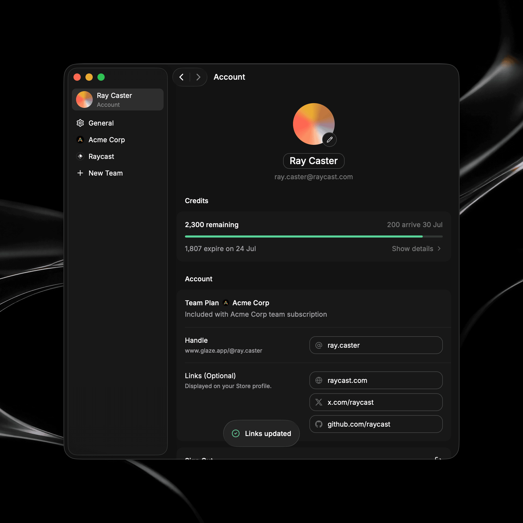Click the @ icon in Handle field
The width and height of the screenshot is (523, 523).
click(x=319, y=345)
